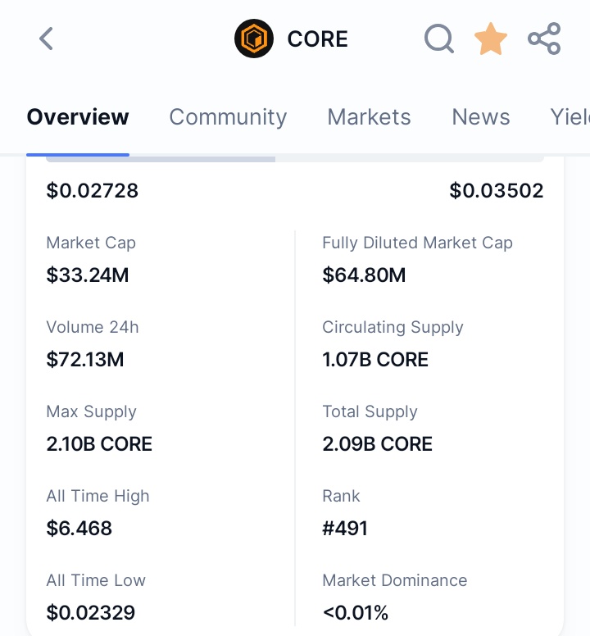The width and height of the screenshot is (590, 636).
Task: Tap the #491 rank value
Action: click(345, 528)
